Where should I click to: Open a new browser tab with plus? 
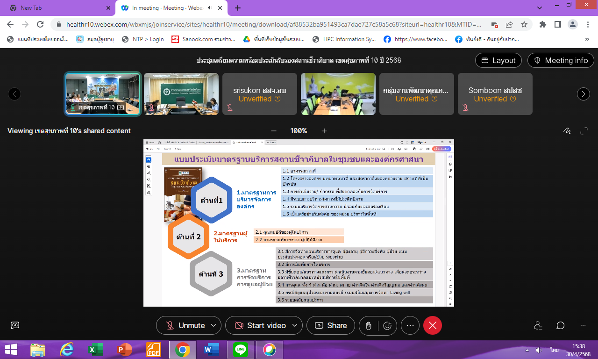(238, 8)
